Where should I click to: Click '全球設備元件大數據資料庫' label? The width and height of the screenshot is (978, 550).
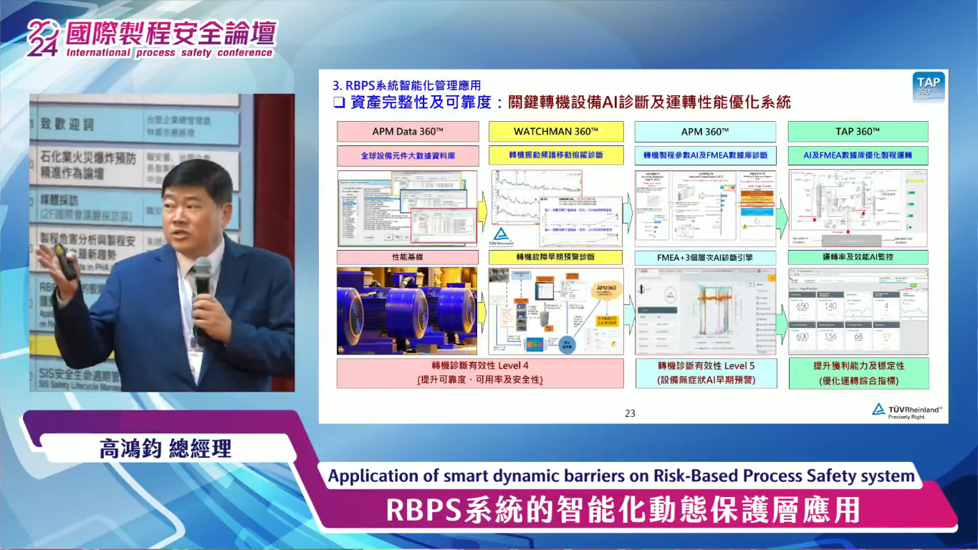click(x=408, y=155)
